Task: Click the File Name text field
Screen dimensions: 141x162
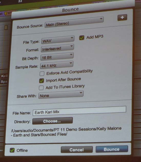Action: 79,111
